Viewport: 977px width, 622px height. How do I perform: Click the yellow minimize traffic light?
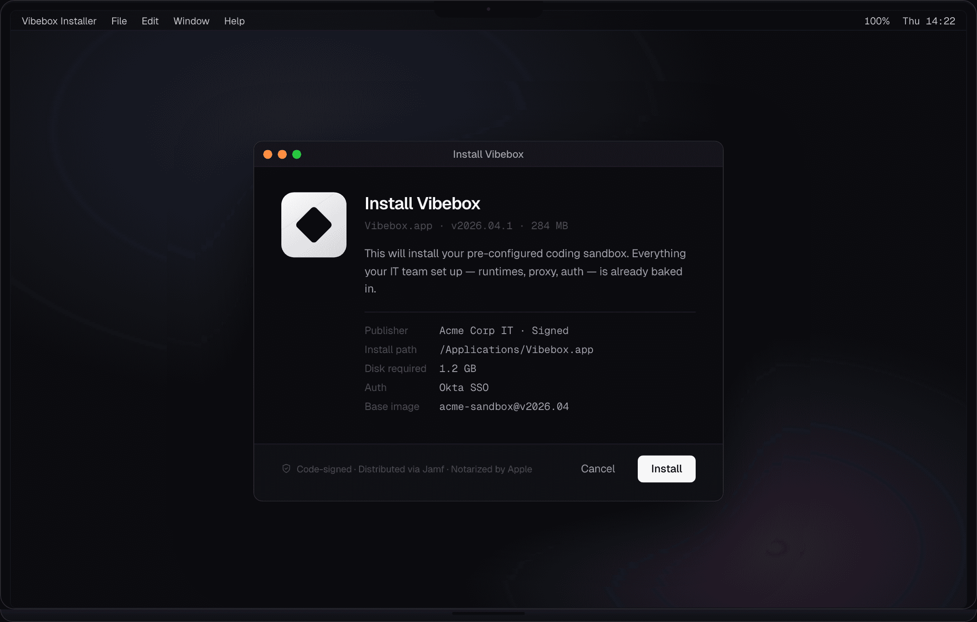(x=282, y=154)
